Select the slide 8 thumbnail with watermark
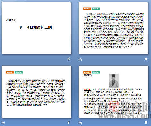 click(113, 92)
